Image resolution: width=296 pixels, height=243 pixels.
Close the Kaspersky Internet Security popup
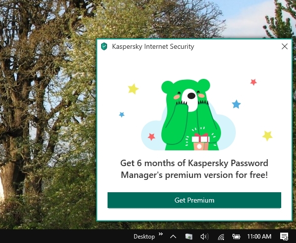coord(285,46)
